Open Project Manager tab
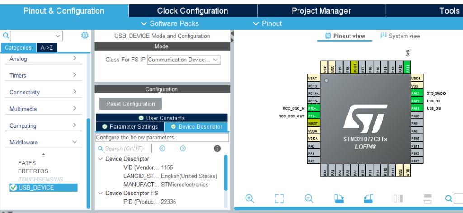The width and height of the screenshot is (463, 213). [x=321, y=11]
